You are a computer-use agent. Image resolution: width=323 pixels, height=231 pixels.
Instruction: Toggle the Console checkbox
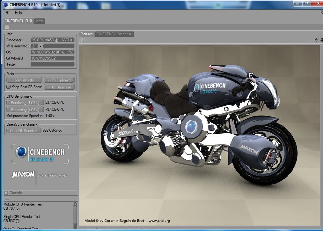6,193
